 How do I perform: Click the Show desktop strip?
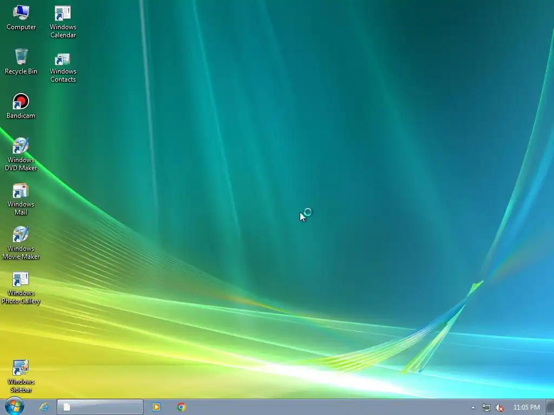(x=550, y=407)
